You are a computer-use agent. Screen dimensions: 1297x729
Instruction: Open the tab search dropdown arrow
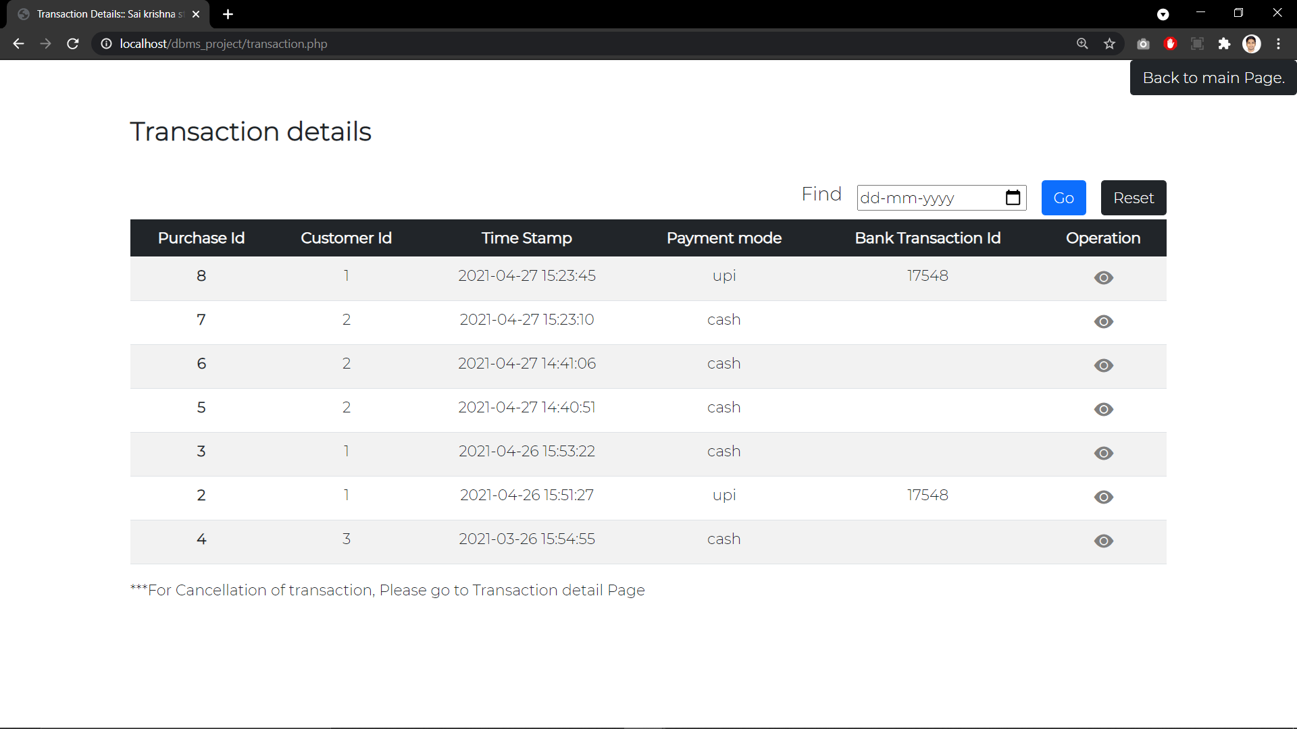coord(1163,14)
